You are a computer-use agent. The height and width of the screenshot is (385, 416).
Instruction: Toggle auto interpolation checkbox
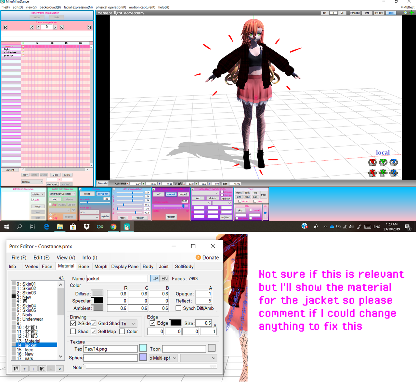(x=32, y=200)
